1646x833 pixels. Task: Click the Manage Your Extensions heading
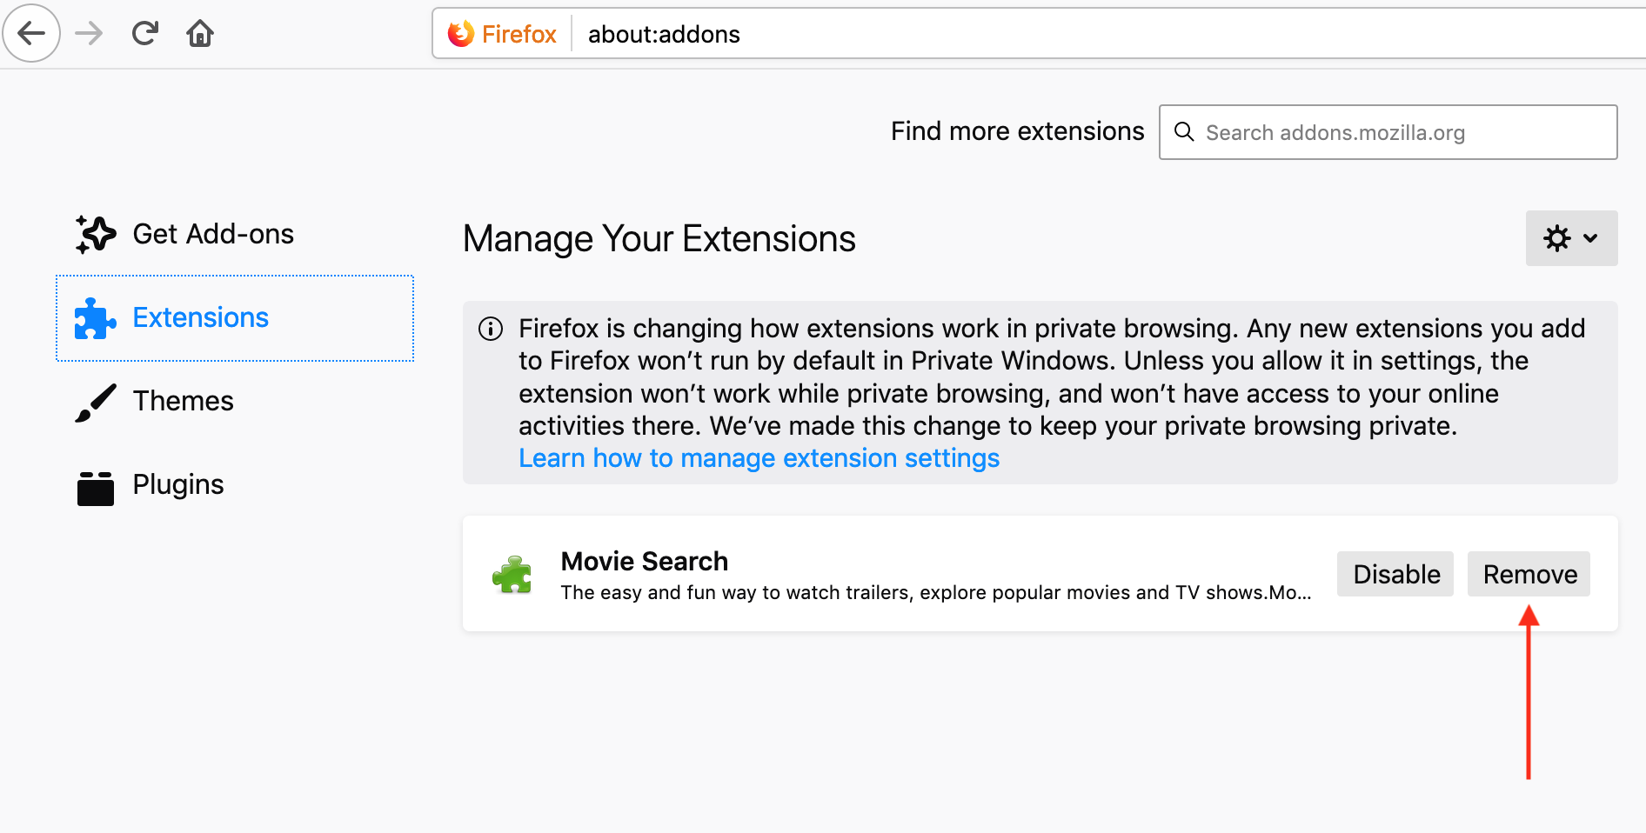[659, 238]
